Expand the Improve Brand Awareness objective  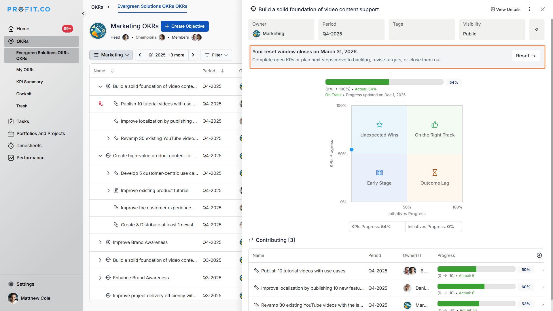click(100, 242)
